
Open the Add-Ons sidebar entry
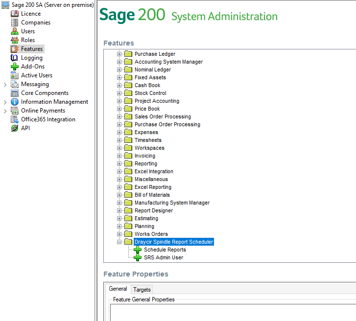[33, 67]
